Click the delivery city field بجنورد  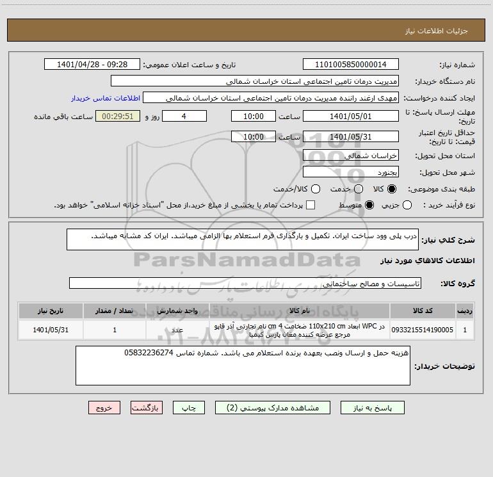click(351, 172)
